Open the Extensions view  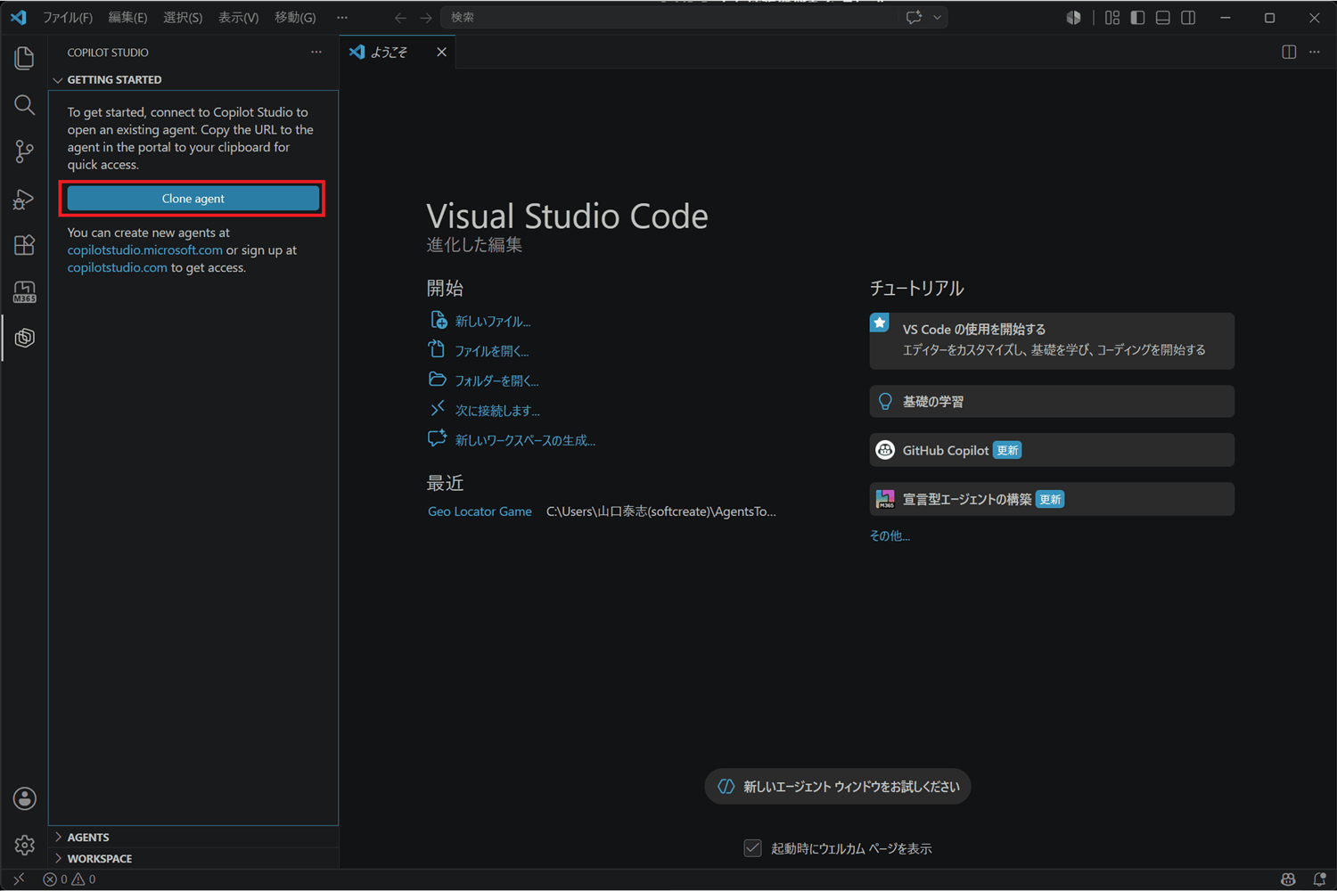tap(24, 245)
